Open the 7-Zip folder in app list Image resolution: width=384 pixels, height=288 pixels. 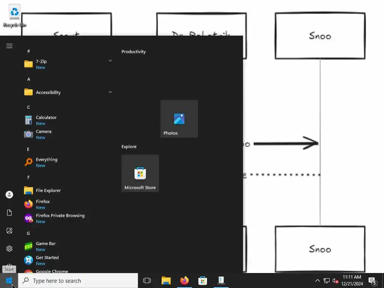click(67, 64)
